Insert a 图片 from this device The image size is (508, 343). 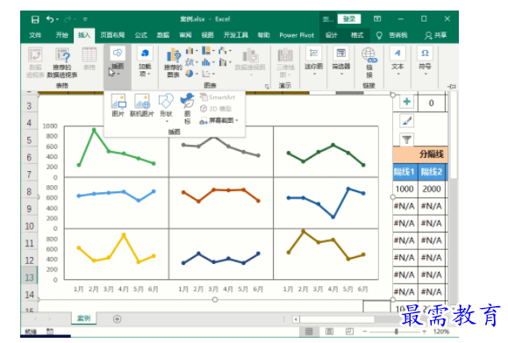(118, 105)
